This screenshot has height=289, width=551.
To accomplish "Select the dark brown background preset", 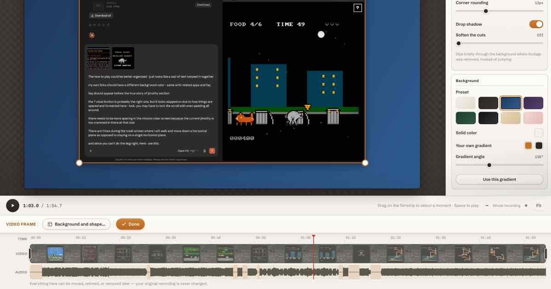I will 488,103.
